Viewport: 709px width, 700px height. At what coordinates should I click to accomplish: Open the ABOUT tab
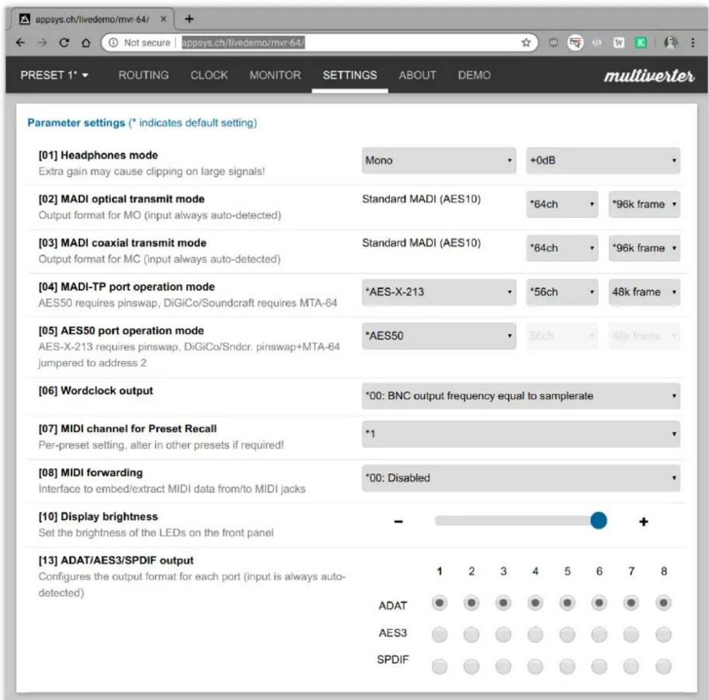tap(417, 75)
